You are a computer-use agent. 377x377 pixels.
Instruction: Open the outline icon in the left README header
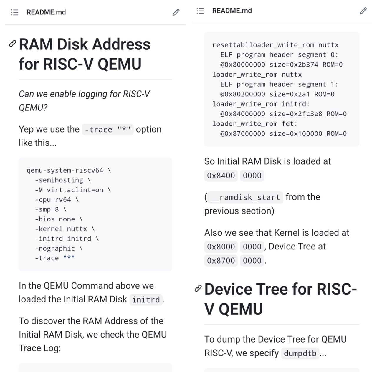[15, 12]
